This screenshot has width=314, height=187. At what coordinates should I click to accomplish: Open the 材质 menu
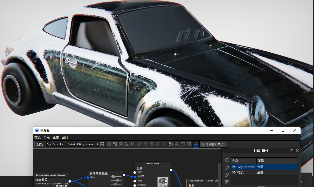(x=38, y=137)
